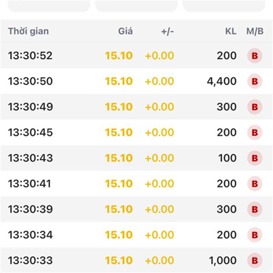This screenshot has width=273, height=273.
Task: Click the KL column header
Action: [231, 31]
